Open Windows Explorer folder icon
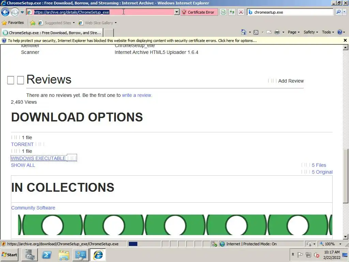 tap(64, 254)
